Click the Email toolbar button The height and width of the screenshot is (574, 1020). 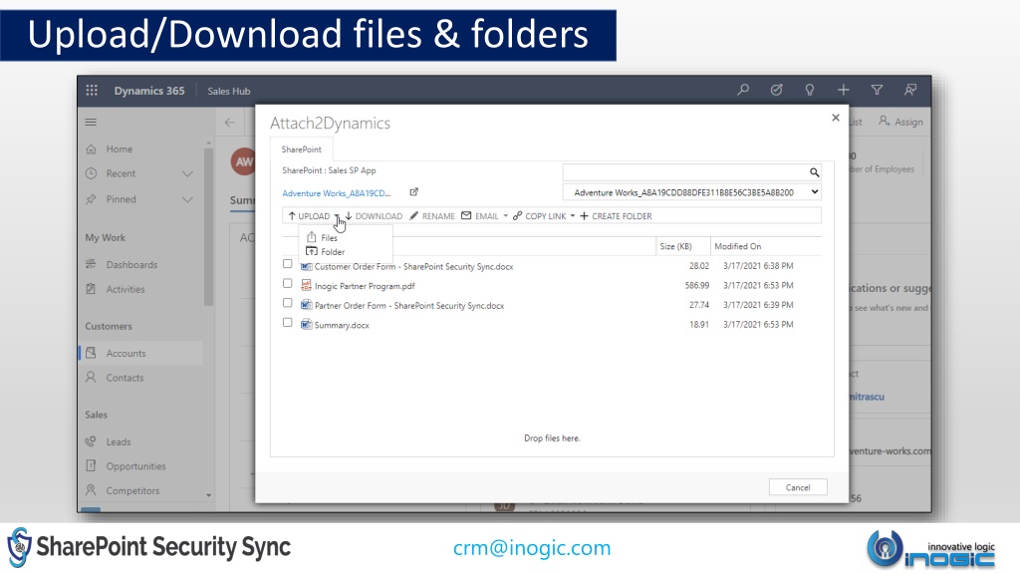pyautogui.click(x=480, y=216)
